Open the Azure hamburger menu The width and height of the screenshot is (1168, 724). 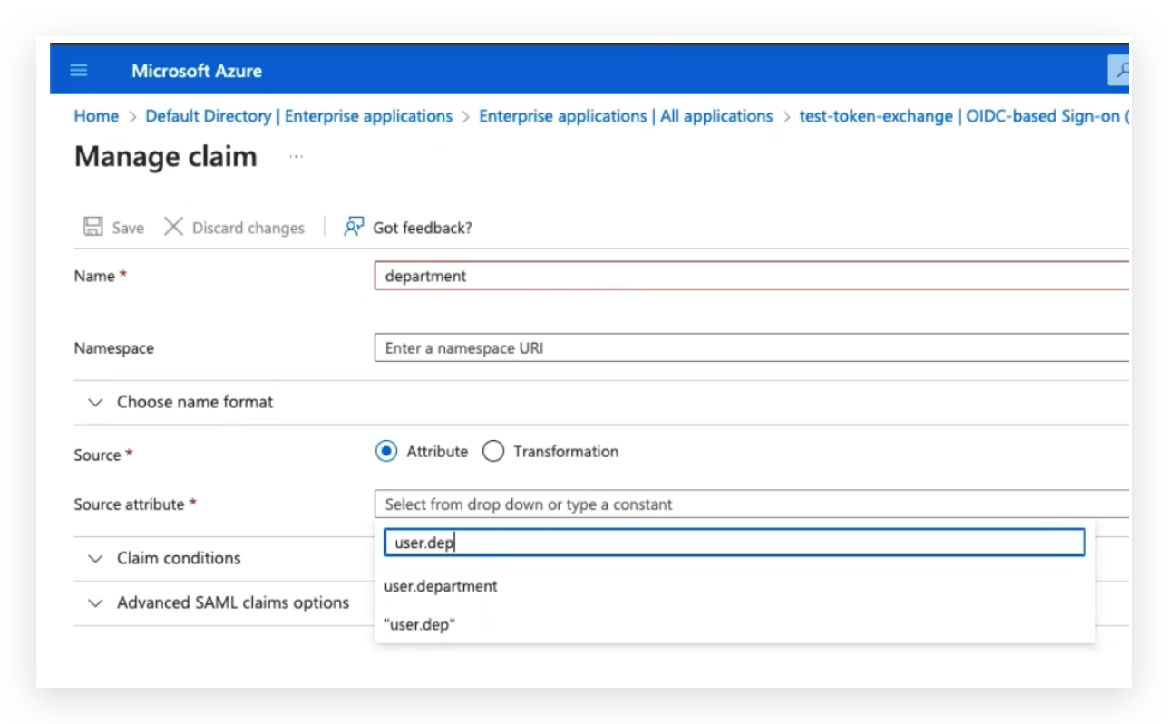[79, 71]
